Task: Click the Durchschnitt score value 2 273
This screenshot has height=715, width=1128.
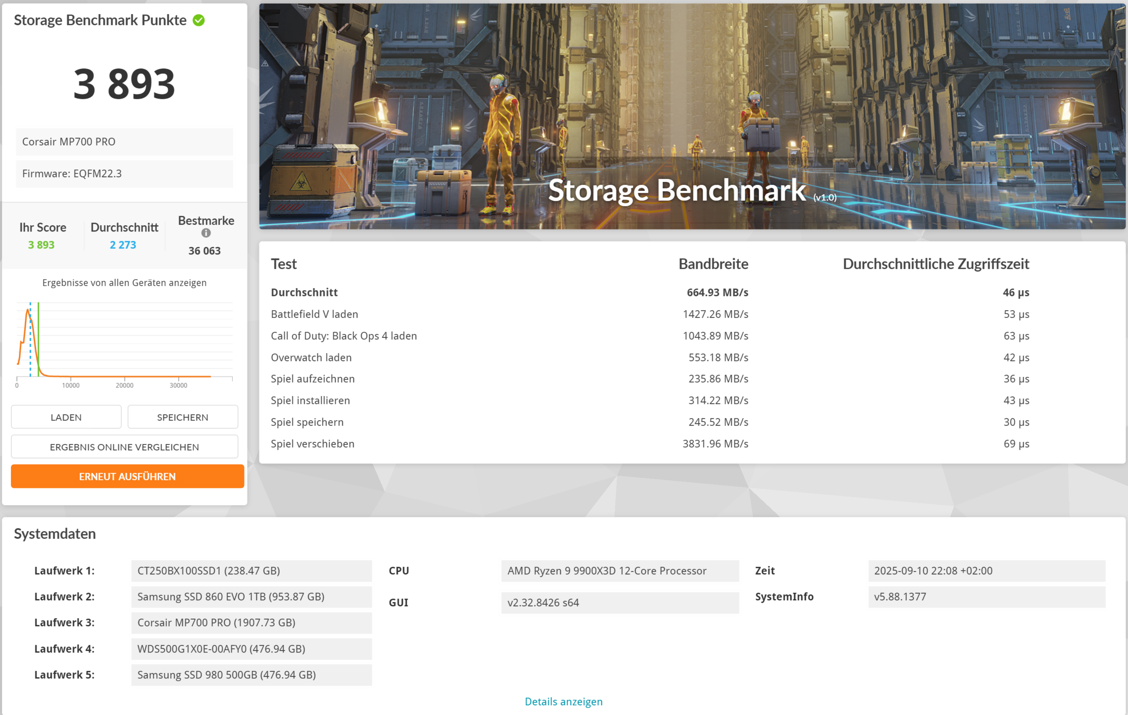Action: coord(123,245)
